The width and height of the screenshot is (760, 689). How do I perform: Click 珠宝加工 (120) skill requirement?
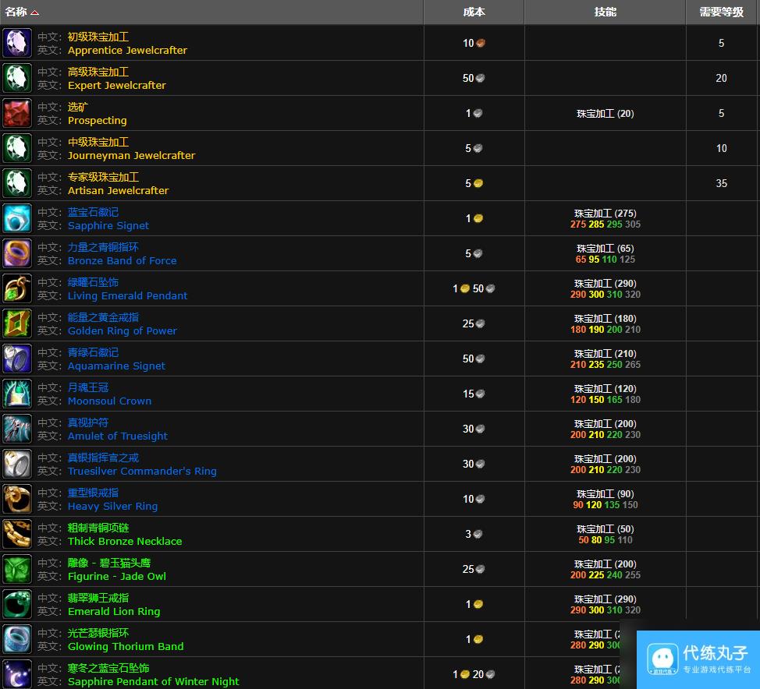(x=605, y=389)
